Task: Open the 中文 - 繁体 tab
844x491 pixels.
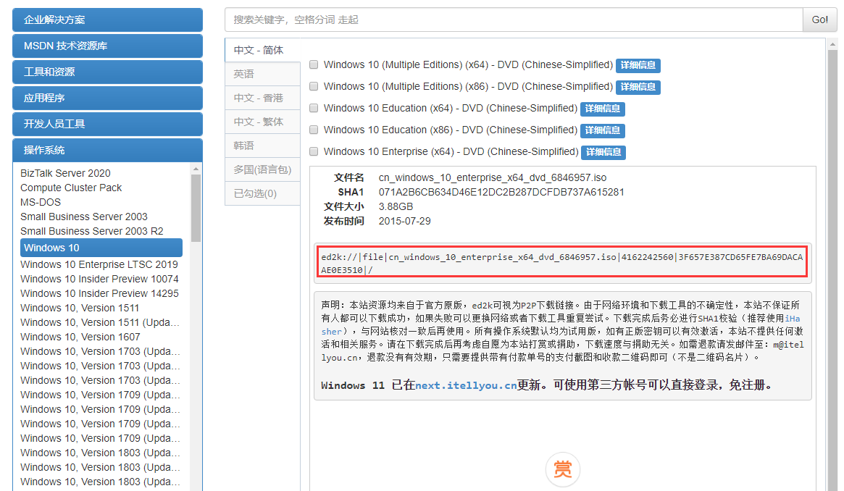Action: (x=259, y=122)
